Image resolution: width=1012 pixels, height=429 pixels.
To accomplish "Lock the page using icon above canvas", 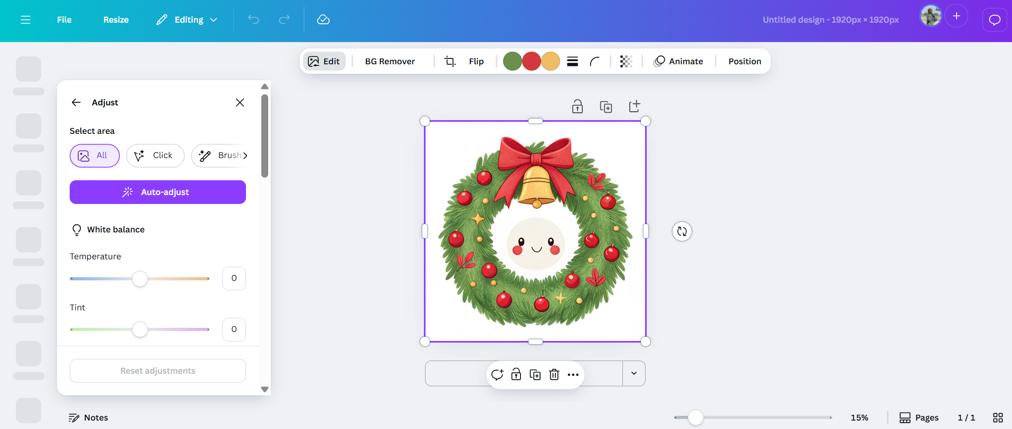I will point(578,106).
